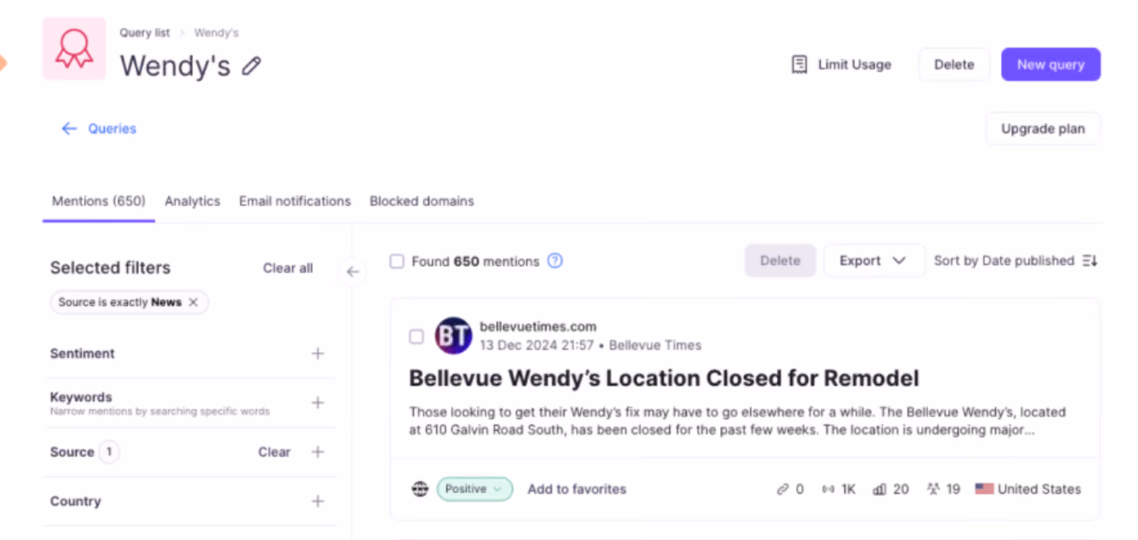This screenshot has width=1138, height=540.
Task: Switch to the Mentions (650) tab
Action: (98, 201)
